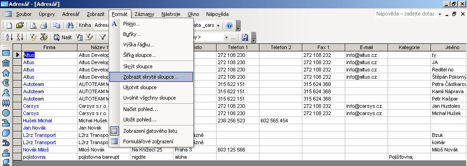This screenshot has width=467, height=166.
Task: Expand the filter combo box dropdown arrow
Action: [x=226, y=38]
